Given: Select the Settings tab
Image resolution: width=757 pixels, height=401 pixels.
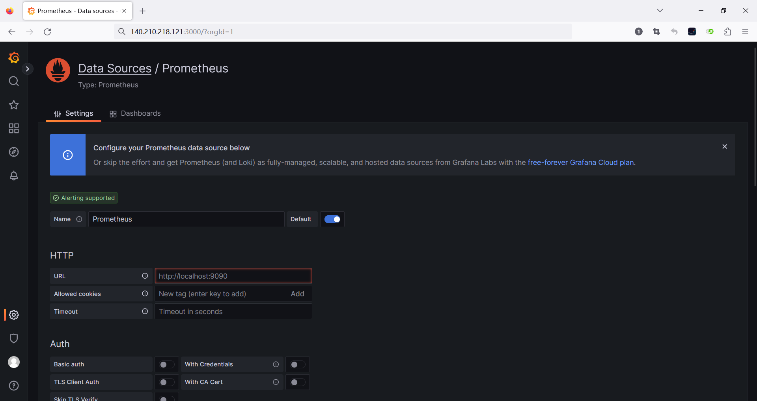Looking at the screenshot, I should pos(74,113).
